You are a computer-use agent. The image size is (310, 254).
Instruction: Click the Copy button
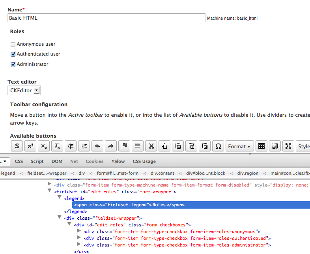click(x=164, y=146)
